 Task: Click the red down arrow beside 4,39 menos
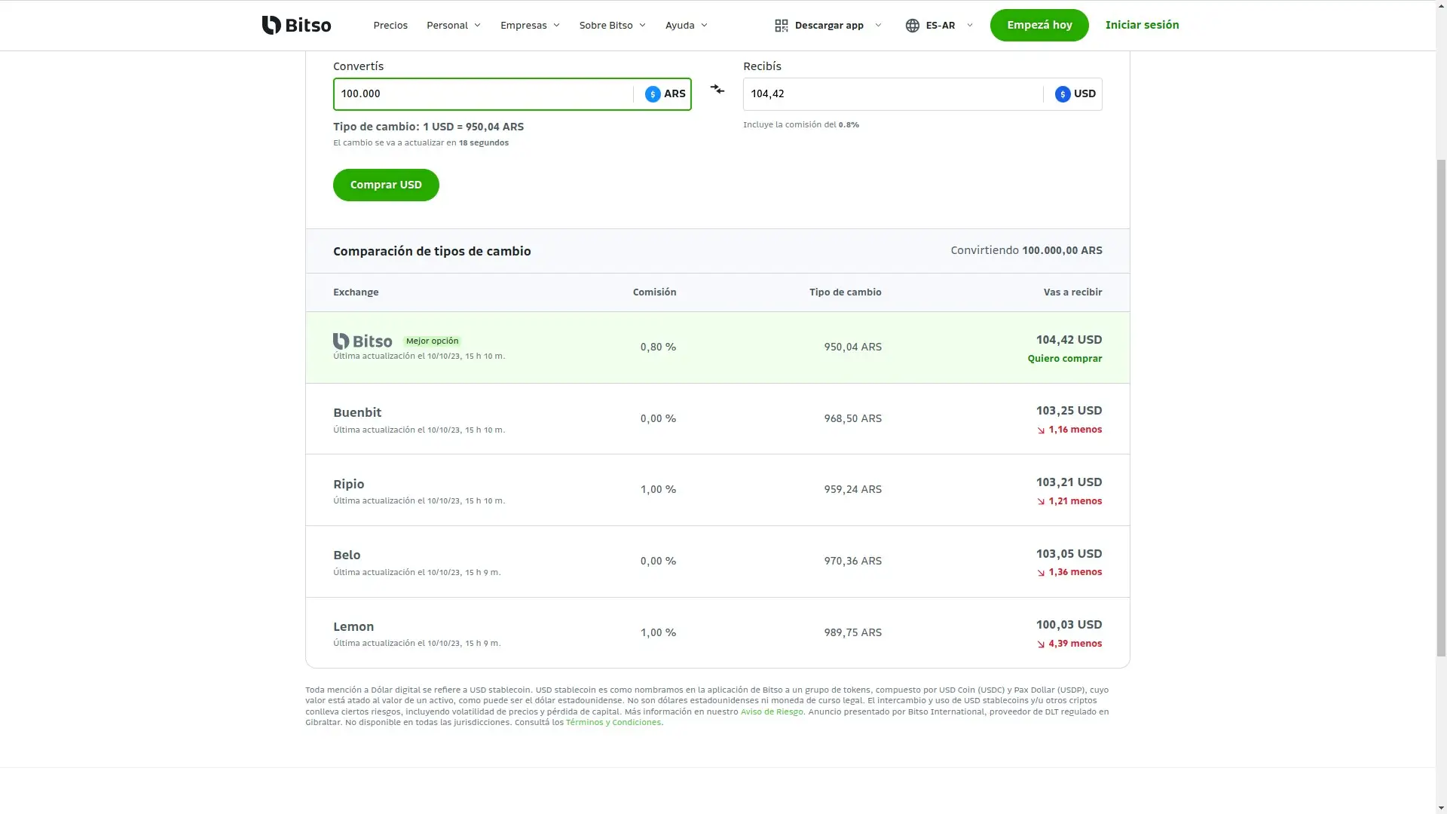tap(1041, 644)
